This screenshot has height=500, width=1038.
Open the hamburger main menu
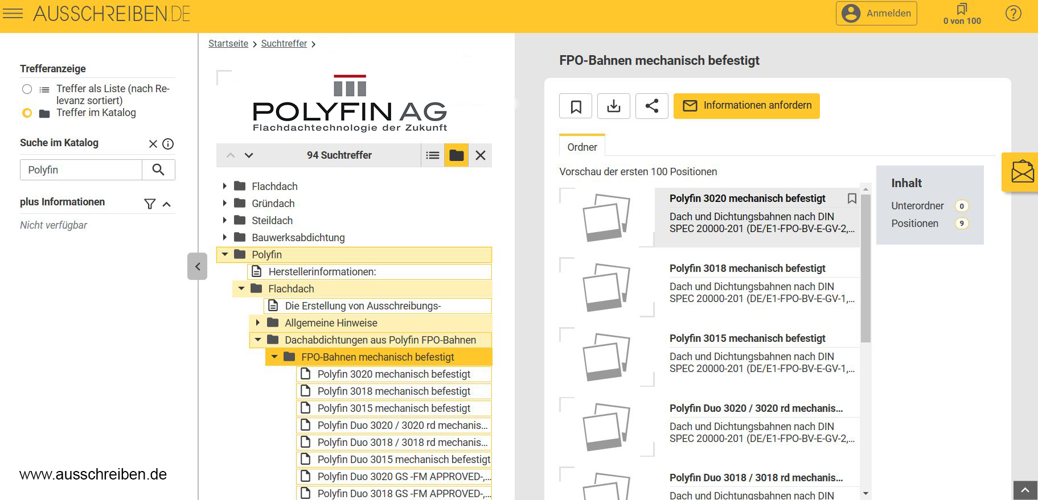coord(13,13)
